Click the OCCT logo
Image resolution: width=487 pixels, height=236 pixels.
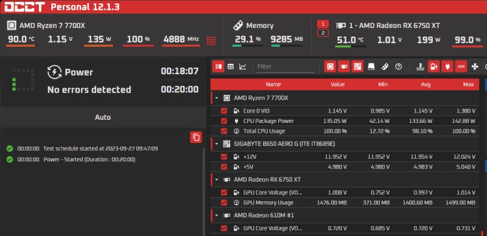pyautogui.click(x=24, y=7)
